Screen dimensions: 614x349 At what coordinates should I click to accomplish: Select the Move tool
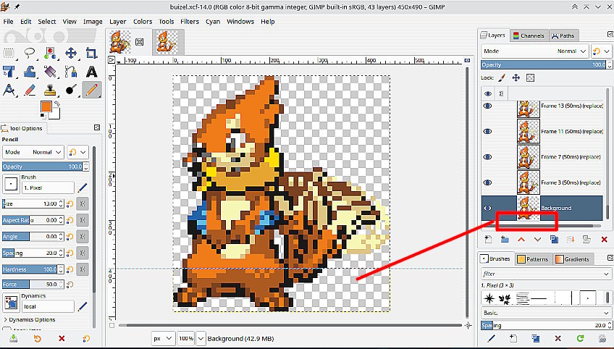click(x=71, y=54)
